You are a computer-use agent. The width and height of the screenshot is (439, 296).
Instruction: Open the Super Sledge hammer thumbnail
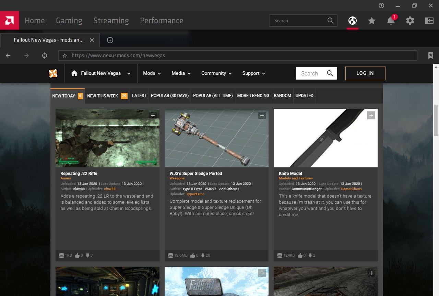point(216,138)
